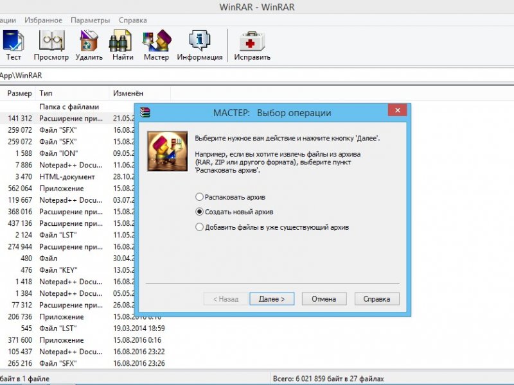The height and width of the screenshot is (385, 514).
Task: Select the Создать новый архив option
Action: [234, 212]
